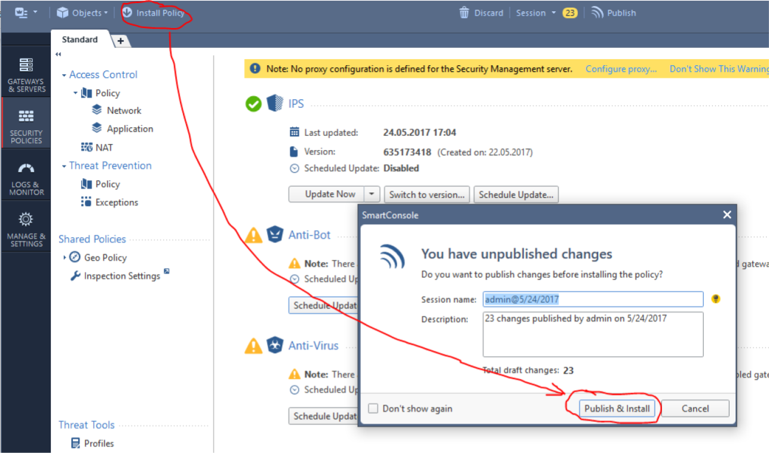Enable the Don't show again checkbox
Viewport: 769px width, 453px height.
[x=373, y=408]
